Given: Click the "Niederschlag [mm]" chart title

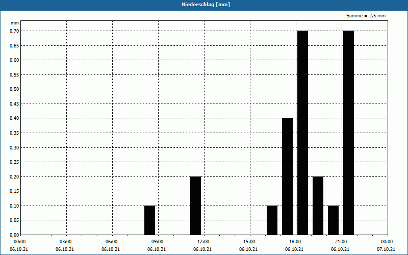Looking at the screenshot, I should (x=206, y=5).
